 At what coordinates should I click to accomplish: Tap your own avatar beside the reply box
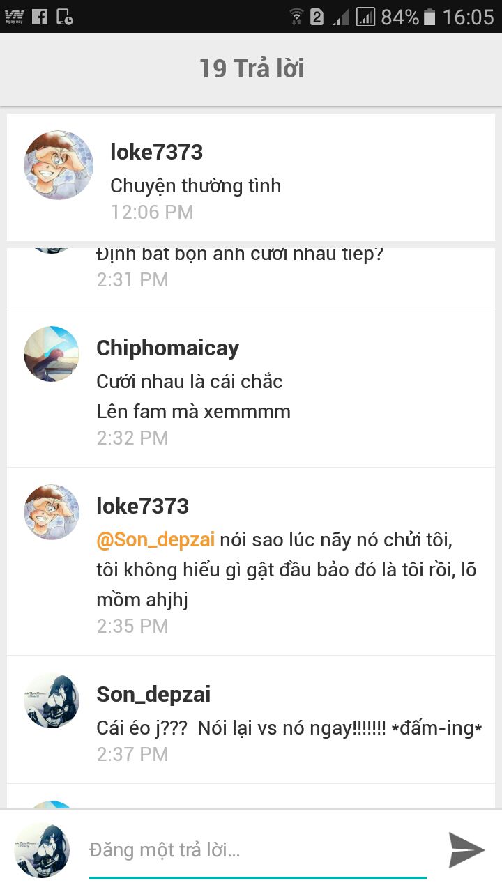(42, 850)
